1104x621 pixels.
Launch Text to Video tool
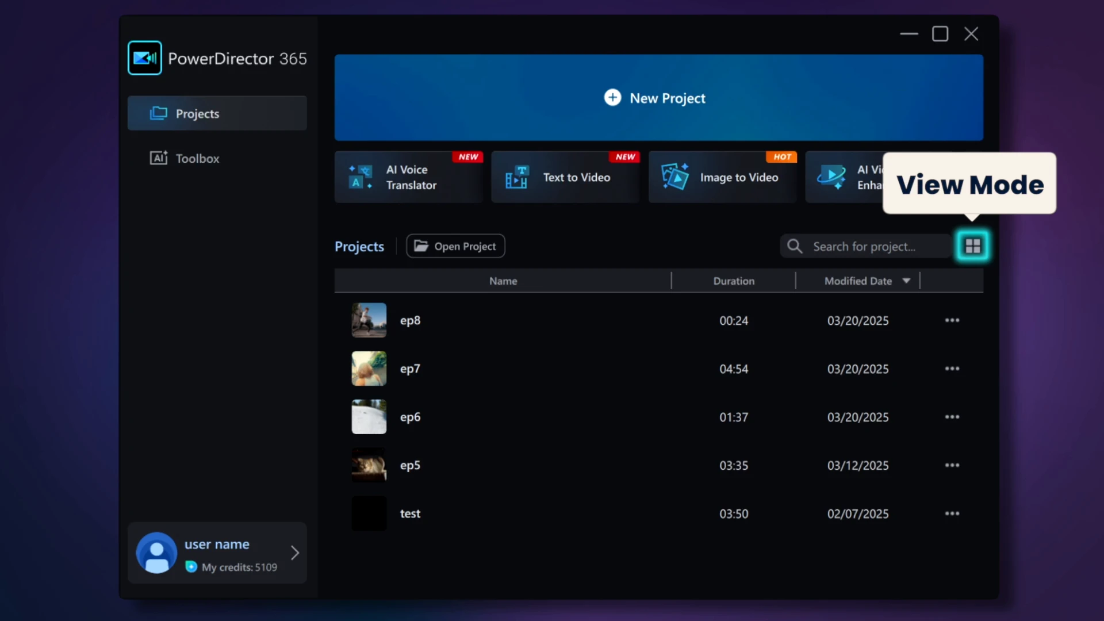[x=565, y=177]
